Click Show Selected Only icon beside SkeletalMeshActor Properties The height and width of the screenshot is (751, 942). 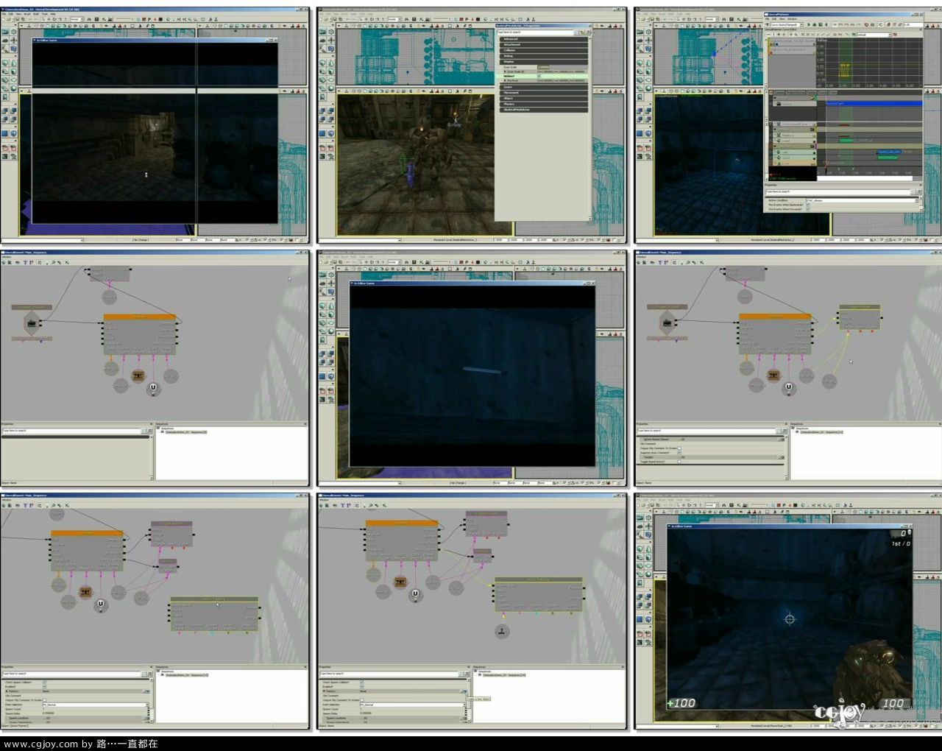tap(322, 147)
